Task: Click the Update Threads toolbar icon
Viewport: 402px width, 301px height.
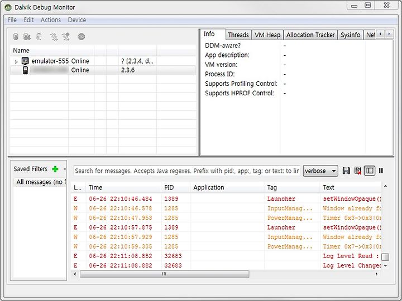Action: tap(54, 37)
